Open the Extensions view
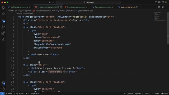Screen dimensions: 169x95 pyautogui.click(x=3, y=33)
